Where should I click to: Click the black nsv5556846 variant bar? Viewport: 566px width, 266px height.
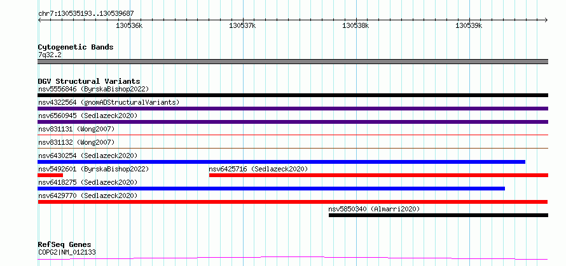[x=293, y=95]
